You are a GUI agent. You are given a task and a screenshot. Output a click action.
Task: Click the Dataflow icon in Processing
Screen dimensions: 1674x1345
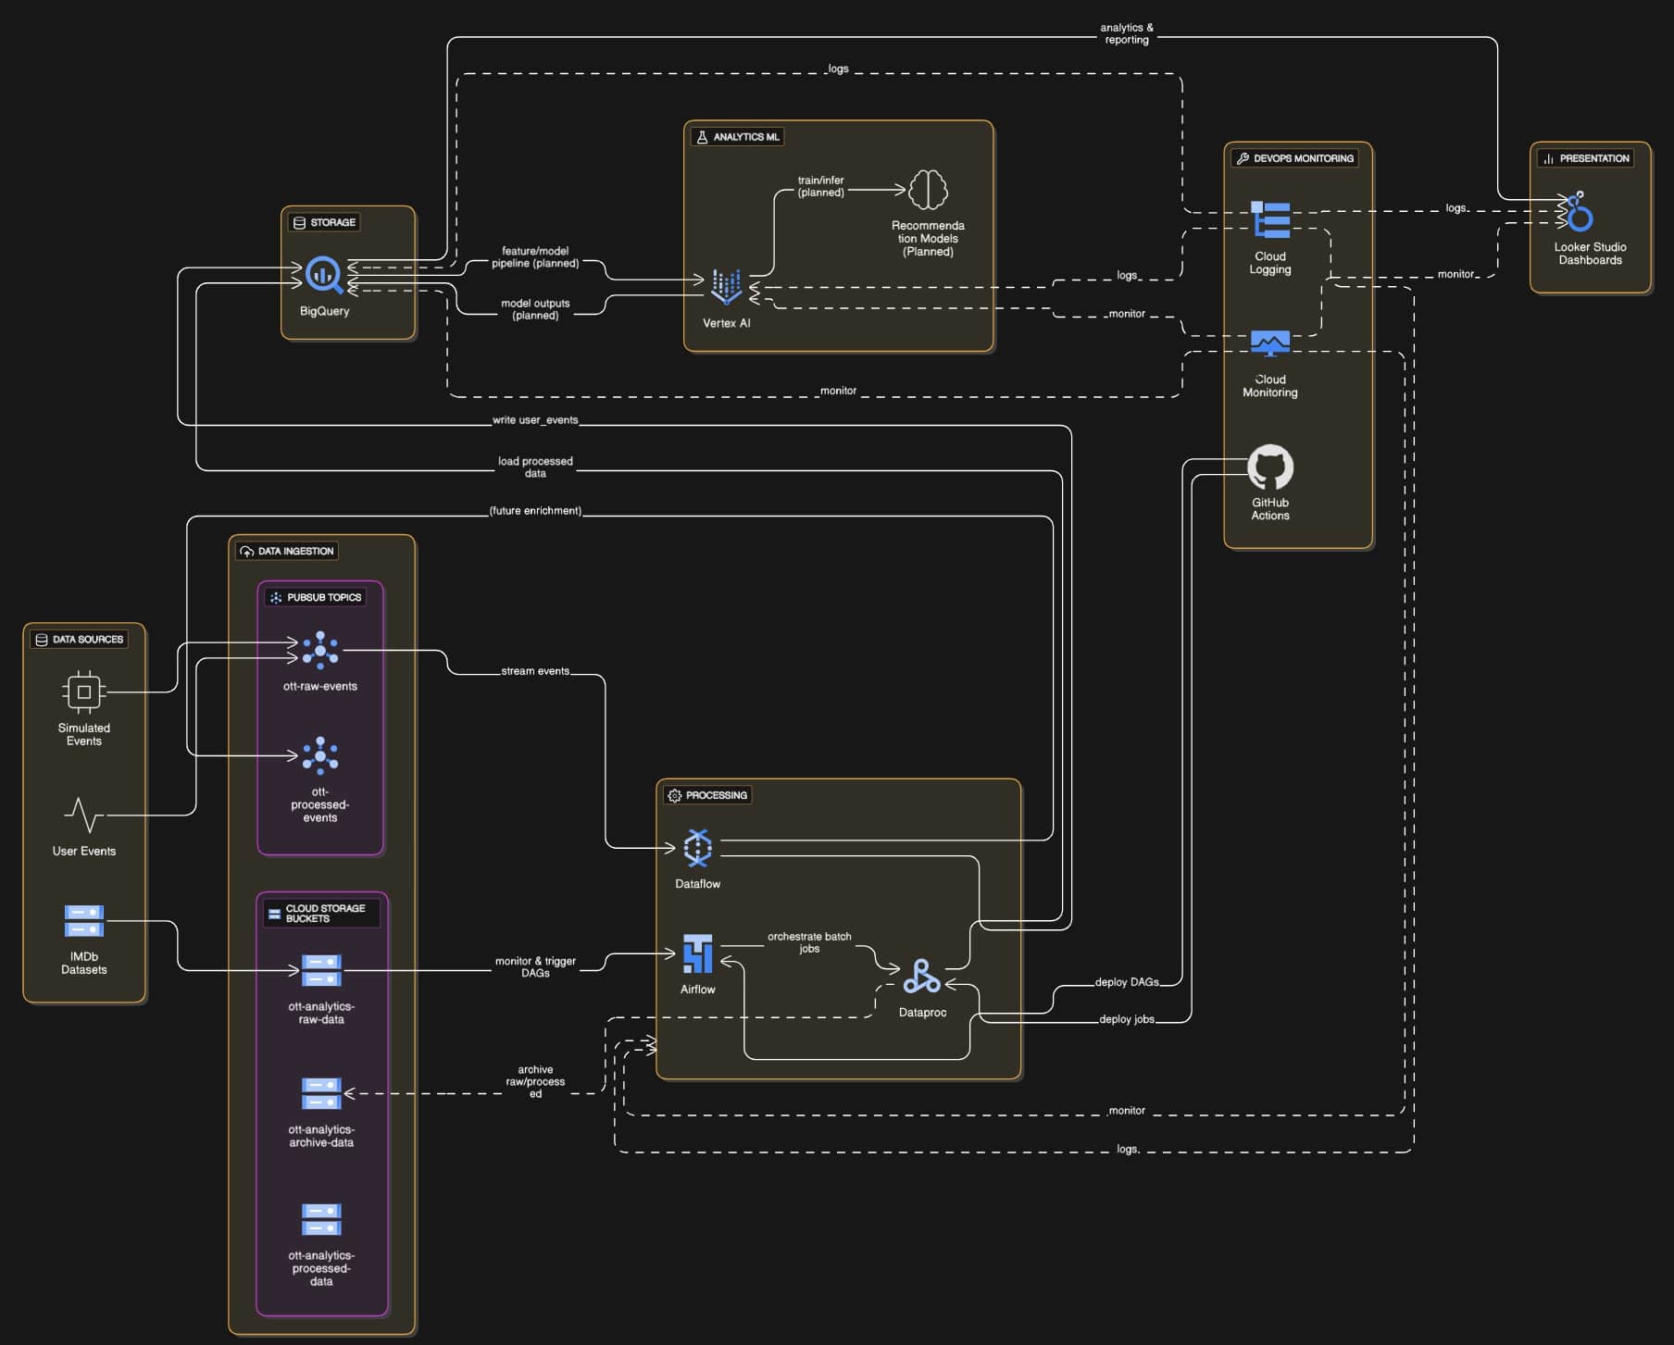tap(696, 848)
